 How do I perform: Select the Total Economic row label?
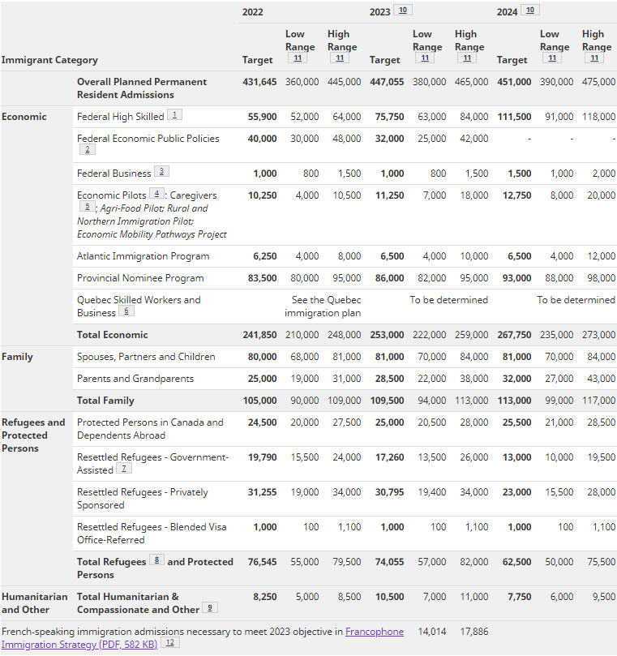[x=112, y=335]
